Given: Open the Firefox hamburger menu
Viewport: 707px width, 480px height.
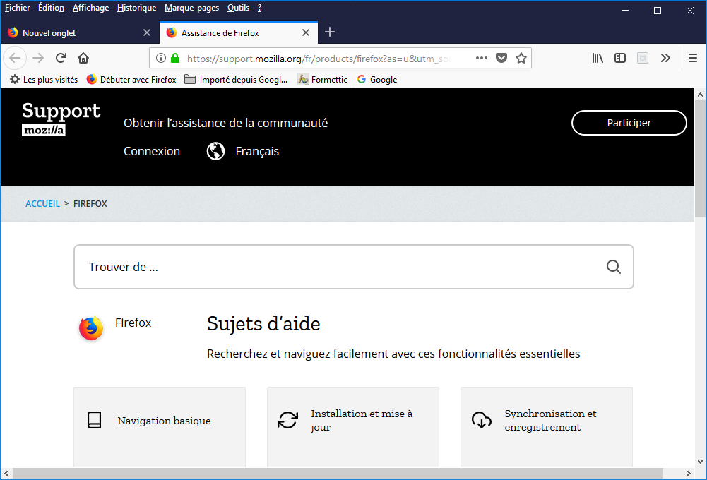Looking at the screenshot, I should click(x=693, y=58).
